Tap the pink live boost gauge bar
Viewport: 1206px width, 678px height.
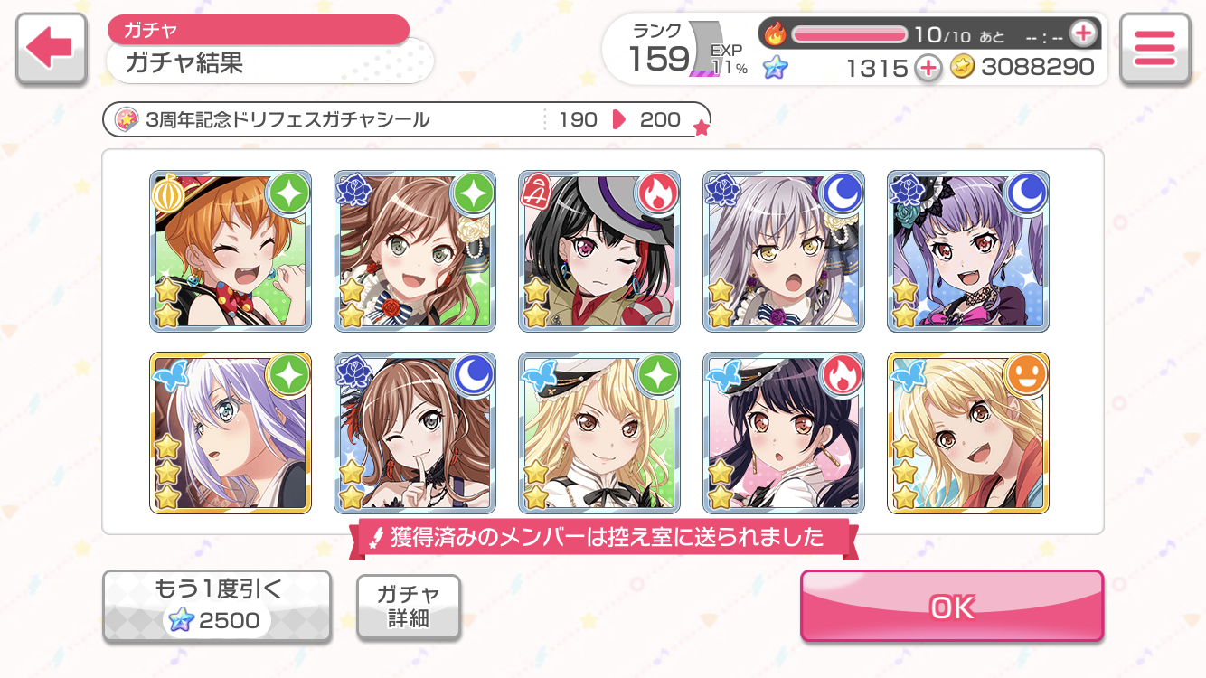850,34
